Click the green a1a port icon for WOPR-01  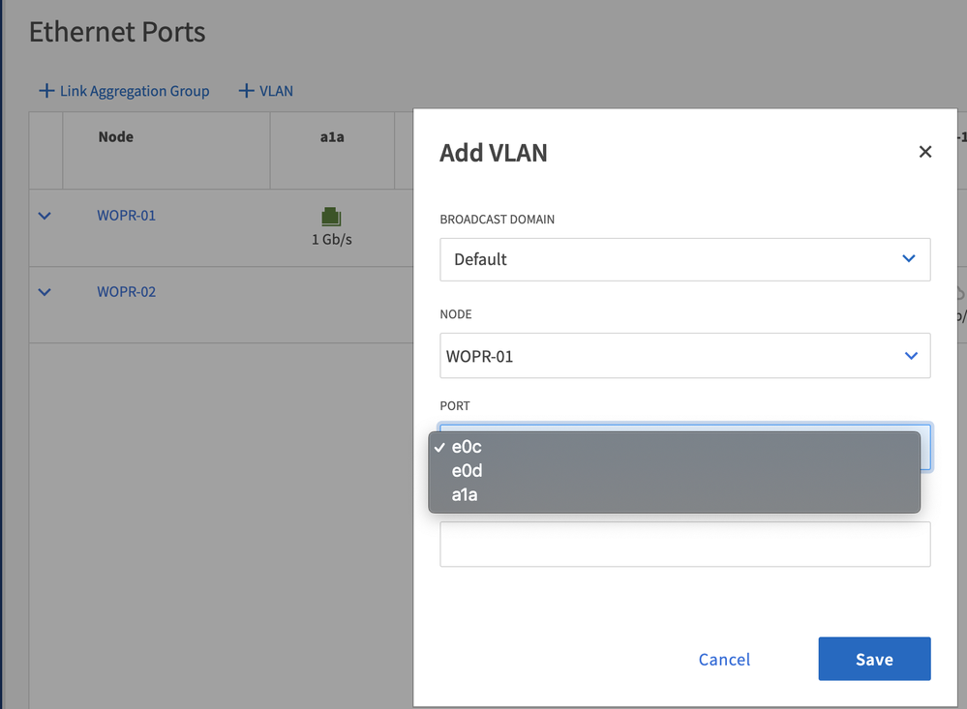(x=331, y=217)
